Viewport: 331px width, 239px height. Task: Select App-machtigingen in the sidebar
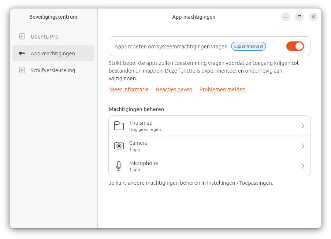point(53,53)
